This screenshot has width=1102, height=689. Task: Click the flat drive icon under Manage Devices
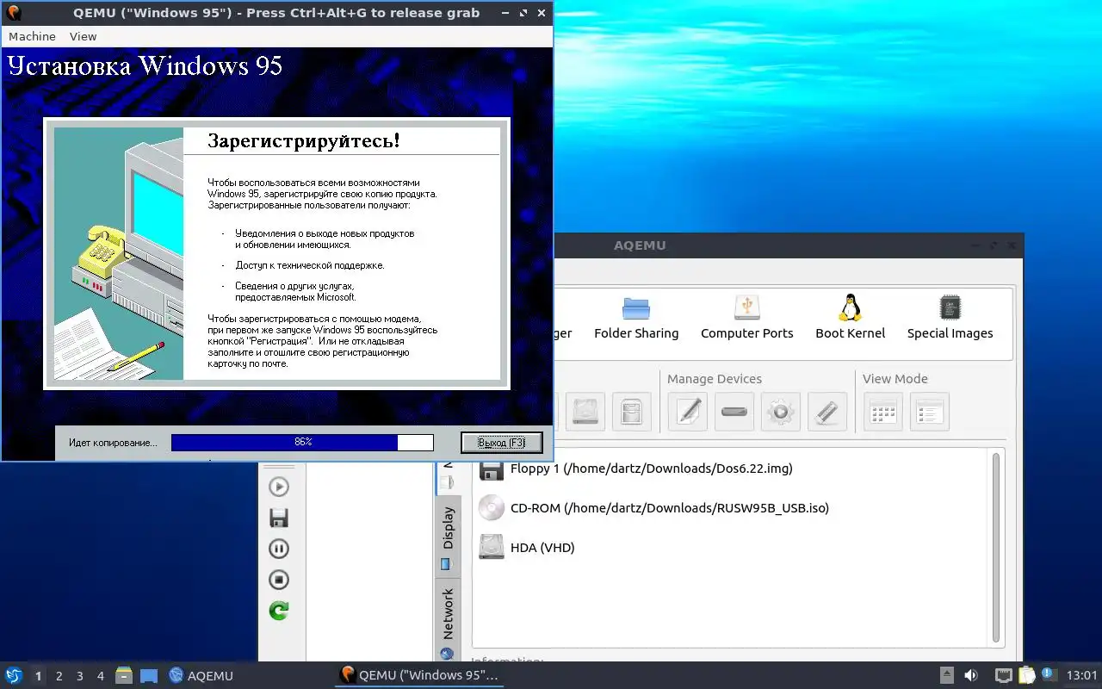coord(734,412)
